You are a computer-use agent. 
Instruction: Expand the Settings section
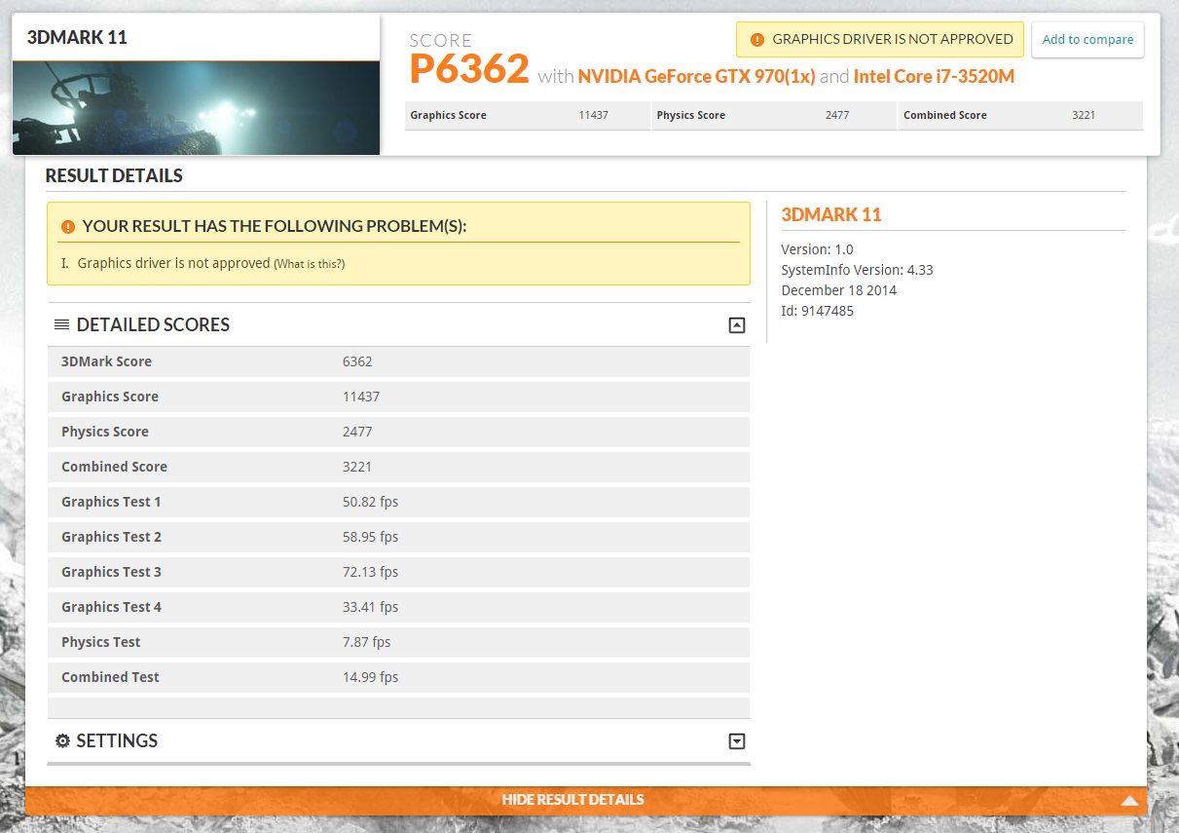click(x=737, y=741)
